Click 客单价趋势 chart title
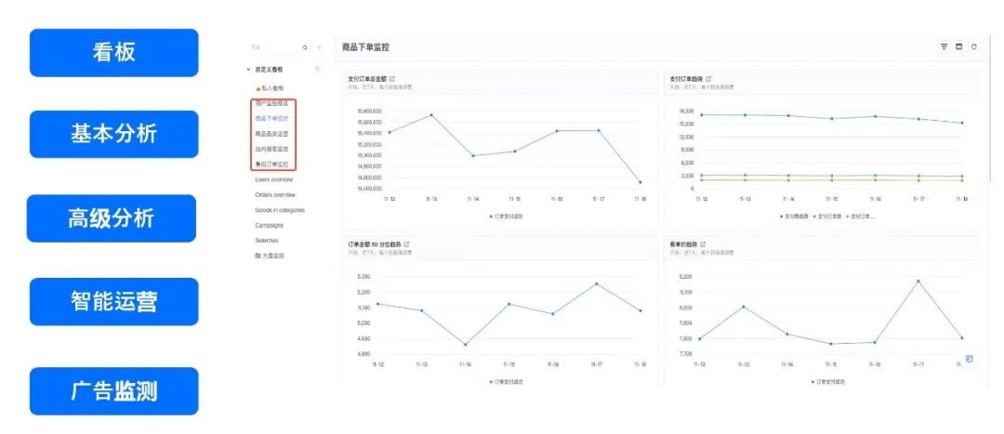This screenshot has width=1004, height=434. 684,244
